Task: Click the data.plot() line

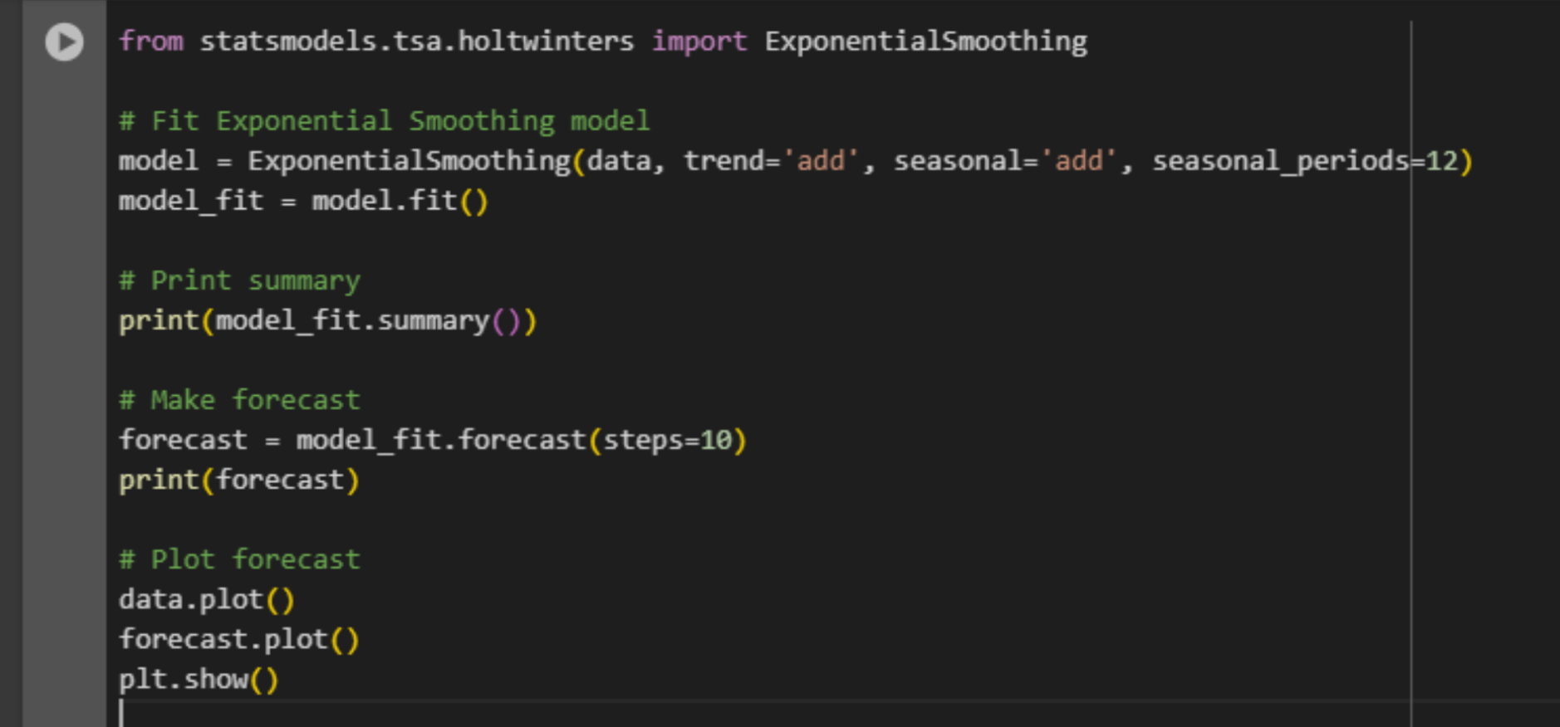Action: point(206,599)
